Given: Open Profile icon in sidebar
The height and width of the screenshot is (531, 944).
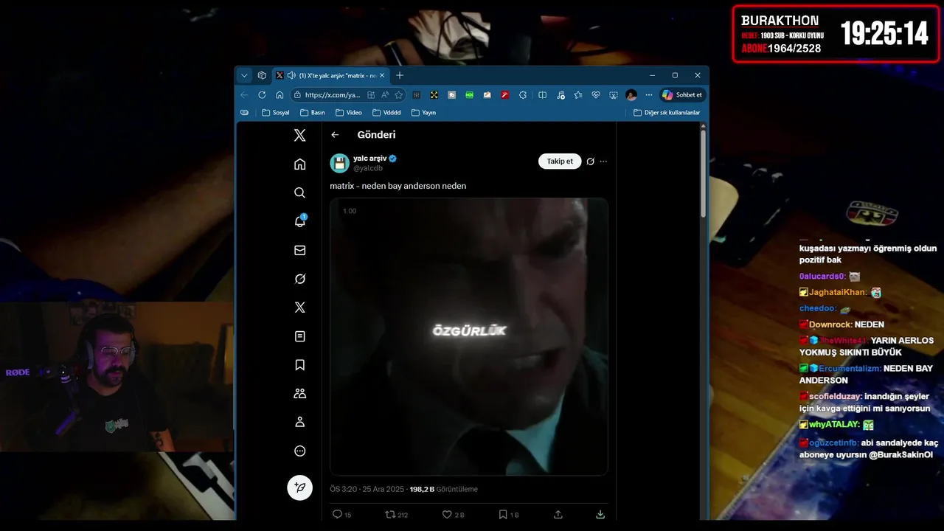Looking at the screenshot, I should point(299,422).
